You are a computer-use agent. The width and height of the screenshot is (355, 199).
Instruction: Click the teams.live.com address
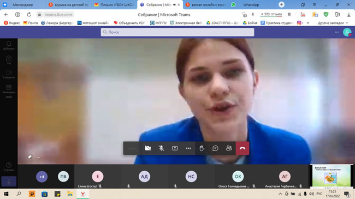58,15
